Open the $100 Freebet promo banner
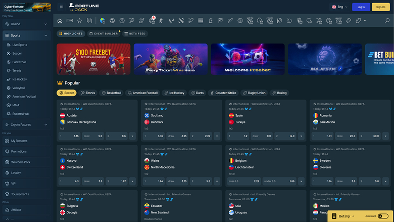This screenshot has height=222, width=394. click(x=93, y=59)
